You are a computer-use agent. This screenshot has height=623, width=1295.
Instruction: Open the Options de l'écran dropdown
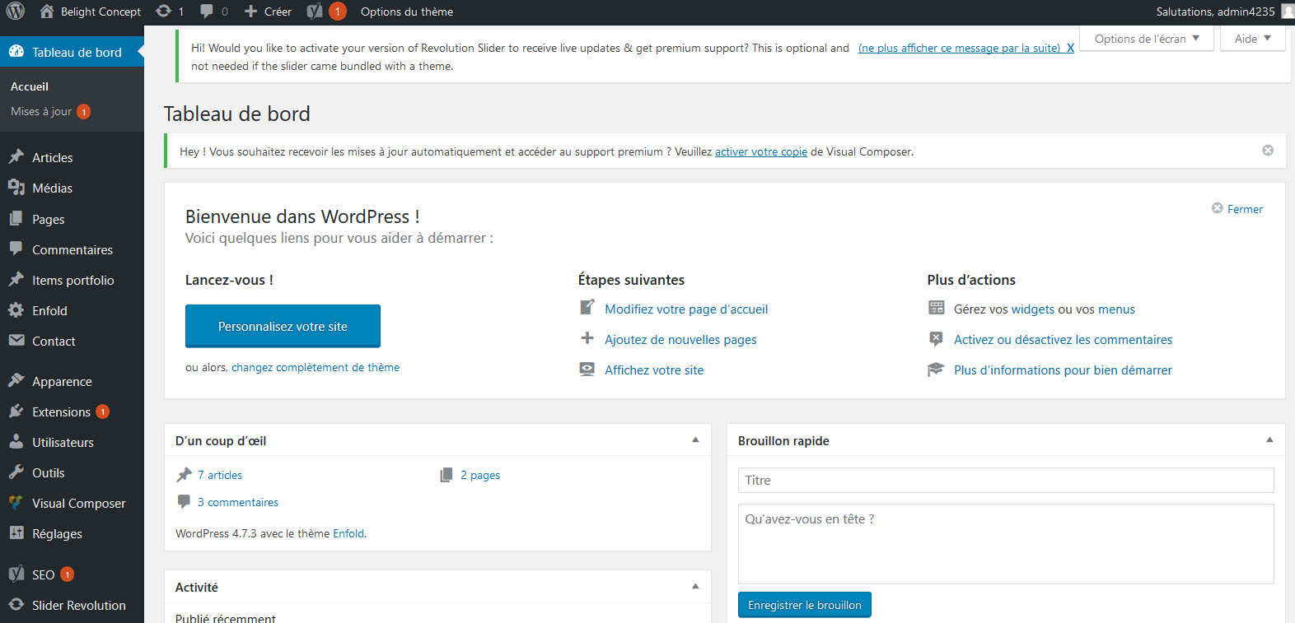tap(1147, 39)
